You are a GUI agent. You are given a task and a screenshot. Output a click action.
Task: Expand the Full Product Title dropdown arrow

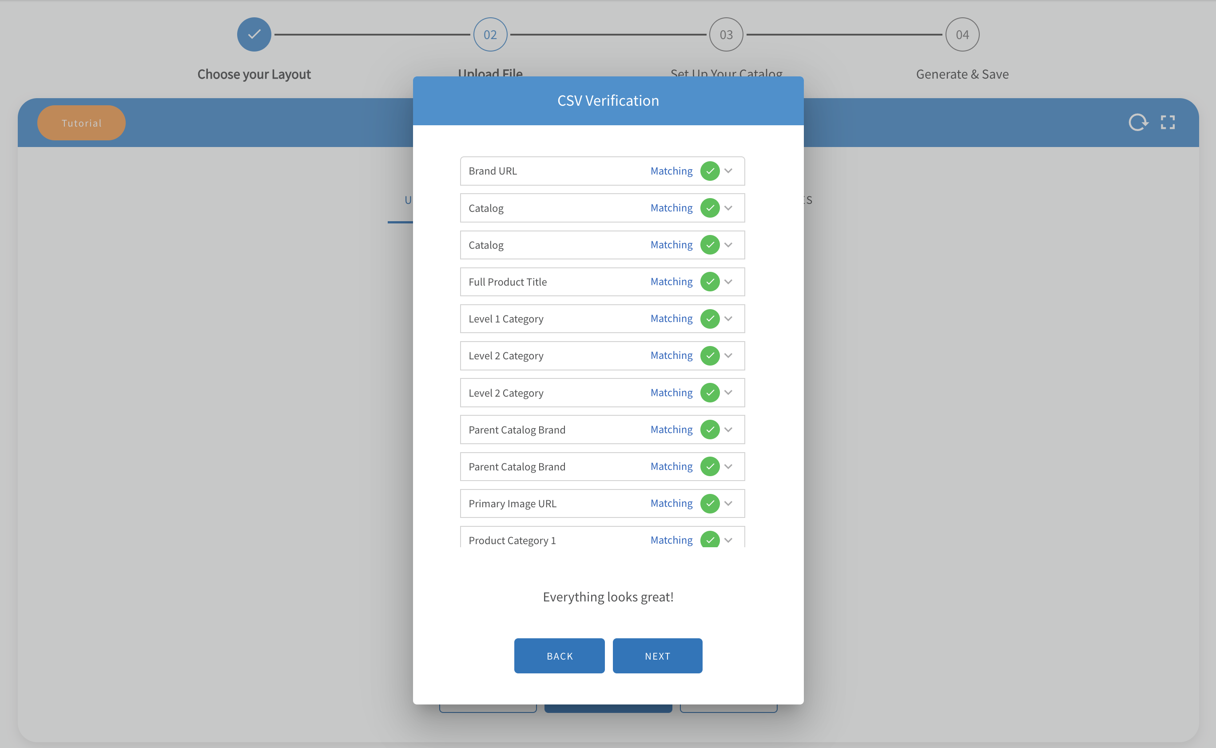[x=728, y=282]
